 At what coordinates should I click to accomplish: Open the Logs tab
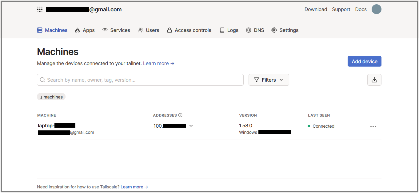(229, 30)
